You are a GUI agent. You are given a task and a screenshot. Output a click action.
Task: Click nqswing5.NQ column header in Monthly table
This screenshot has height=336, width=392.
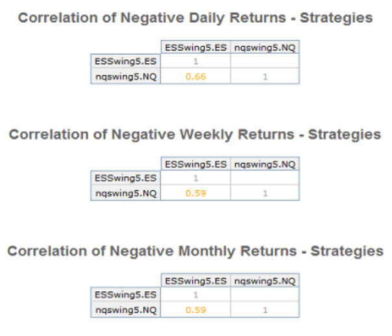coord(265,281)
